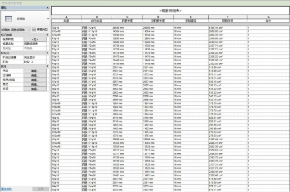Select column header letter F
The width and height of the screenshot is (290, 192).
pos(228,17)
